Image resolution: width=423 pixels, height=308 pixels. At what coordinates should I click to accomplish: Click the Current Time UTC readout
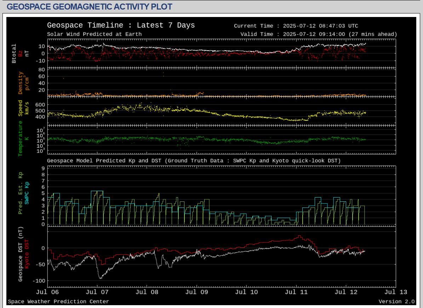coord(296,26)
